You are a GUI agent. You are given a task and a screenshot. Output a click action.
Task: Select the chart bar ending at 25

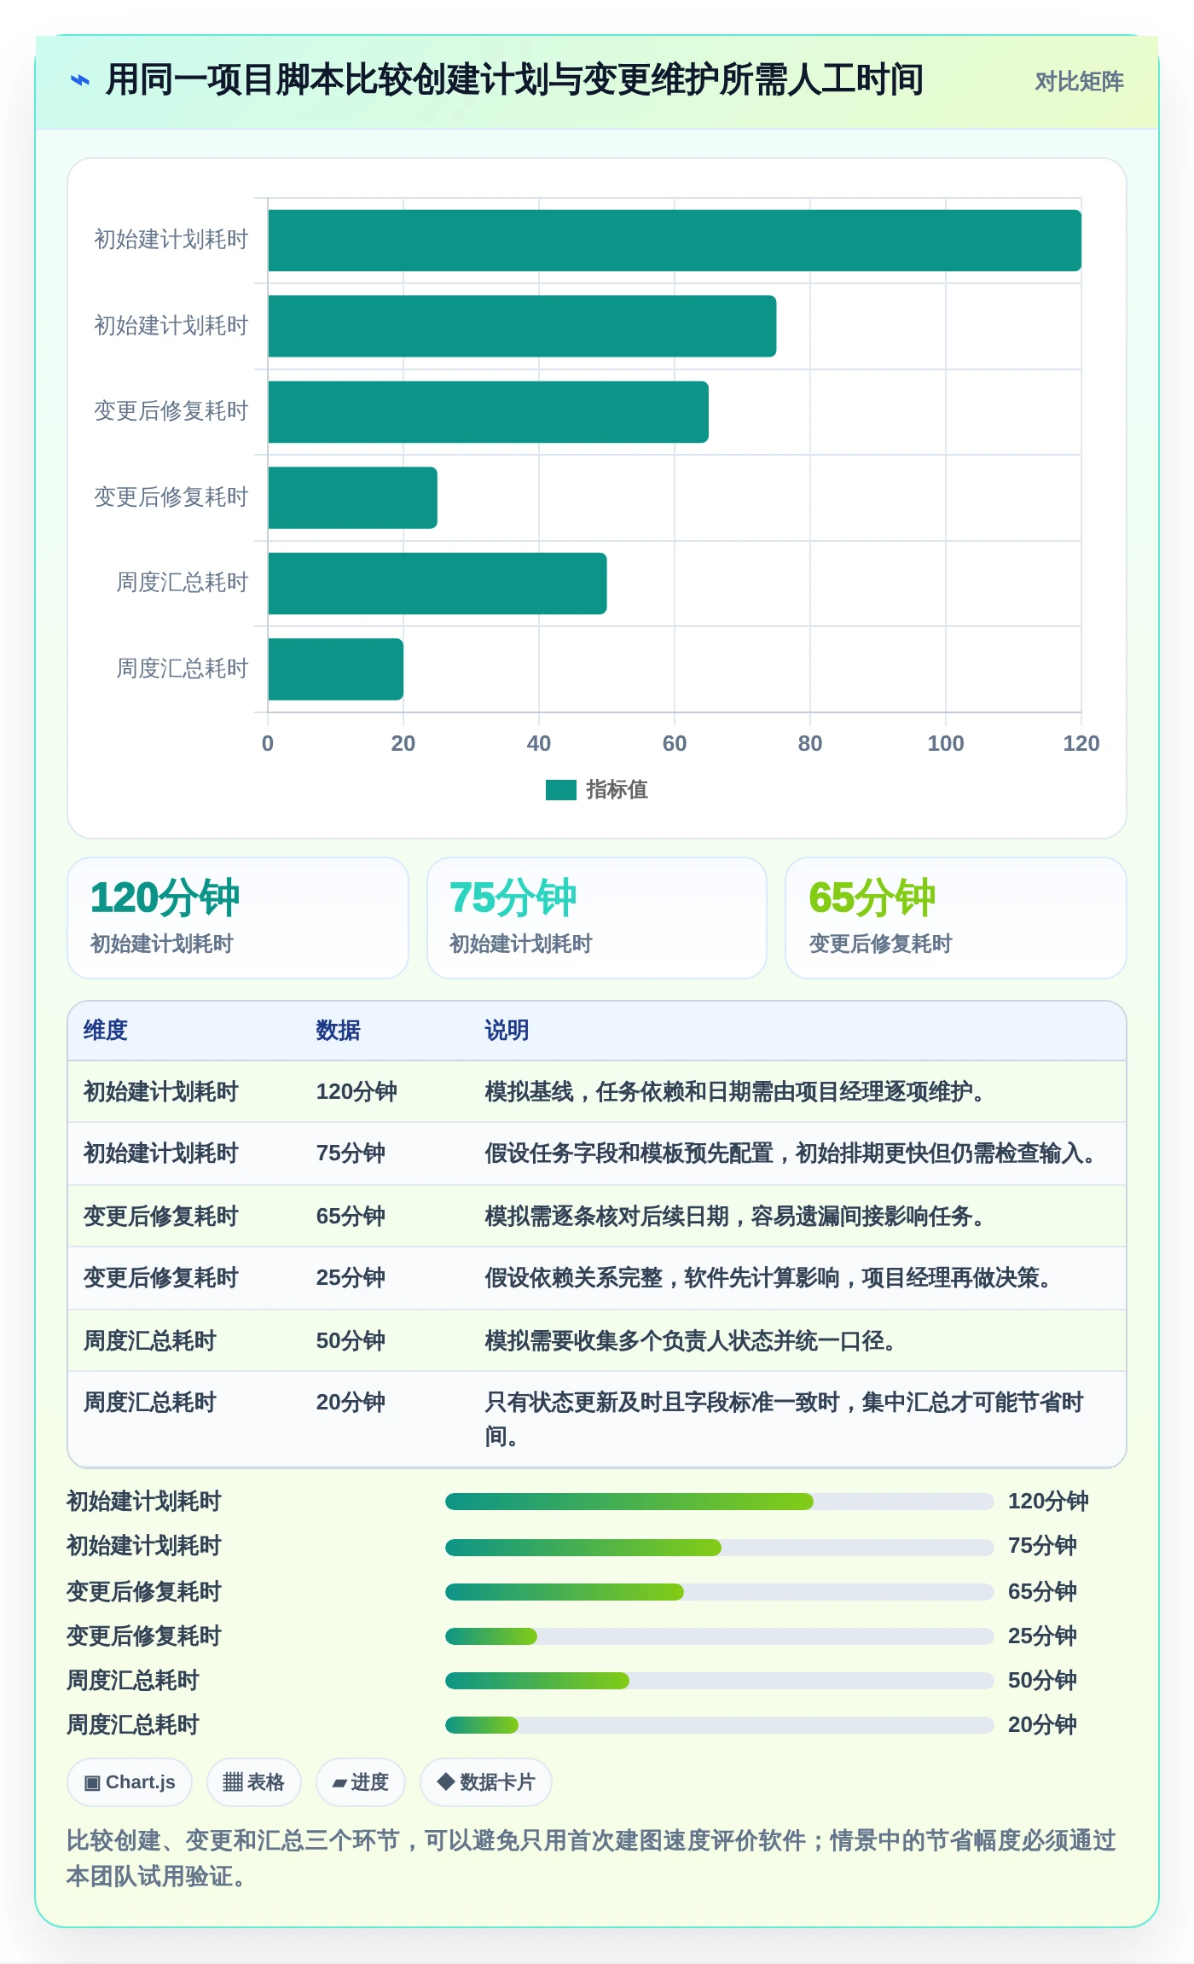352,497
